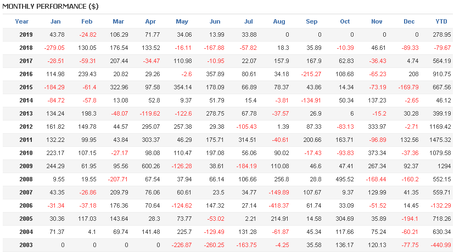The height and width of the screenshot is (252, 454).
Task: Select the May column header
Action: click(182, 21)
